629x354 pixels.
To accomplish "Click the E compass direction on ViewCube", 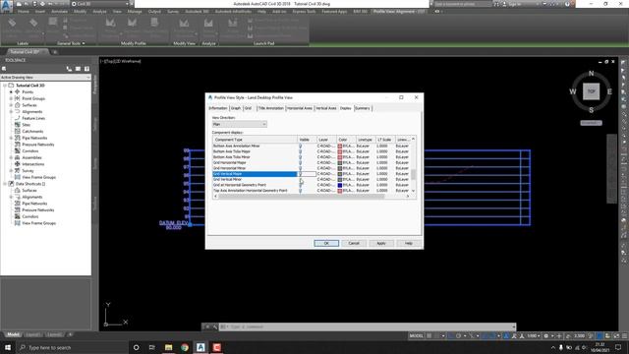I will pyautogui.click(x=609, y=91).
